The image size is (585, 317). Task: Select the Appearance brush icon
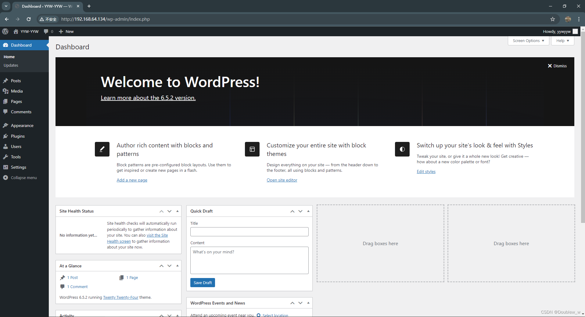point(6,125)
